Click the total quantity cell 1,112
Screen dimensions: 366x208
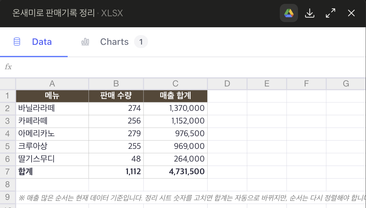[x=116, y=172]
